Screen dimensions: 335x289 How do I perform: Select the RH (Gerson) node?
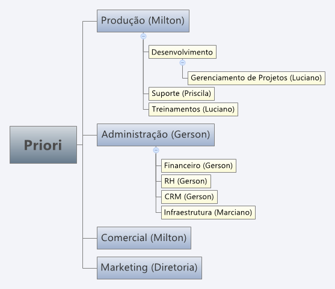click(x=186, y=181)
